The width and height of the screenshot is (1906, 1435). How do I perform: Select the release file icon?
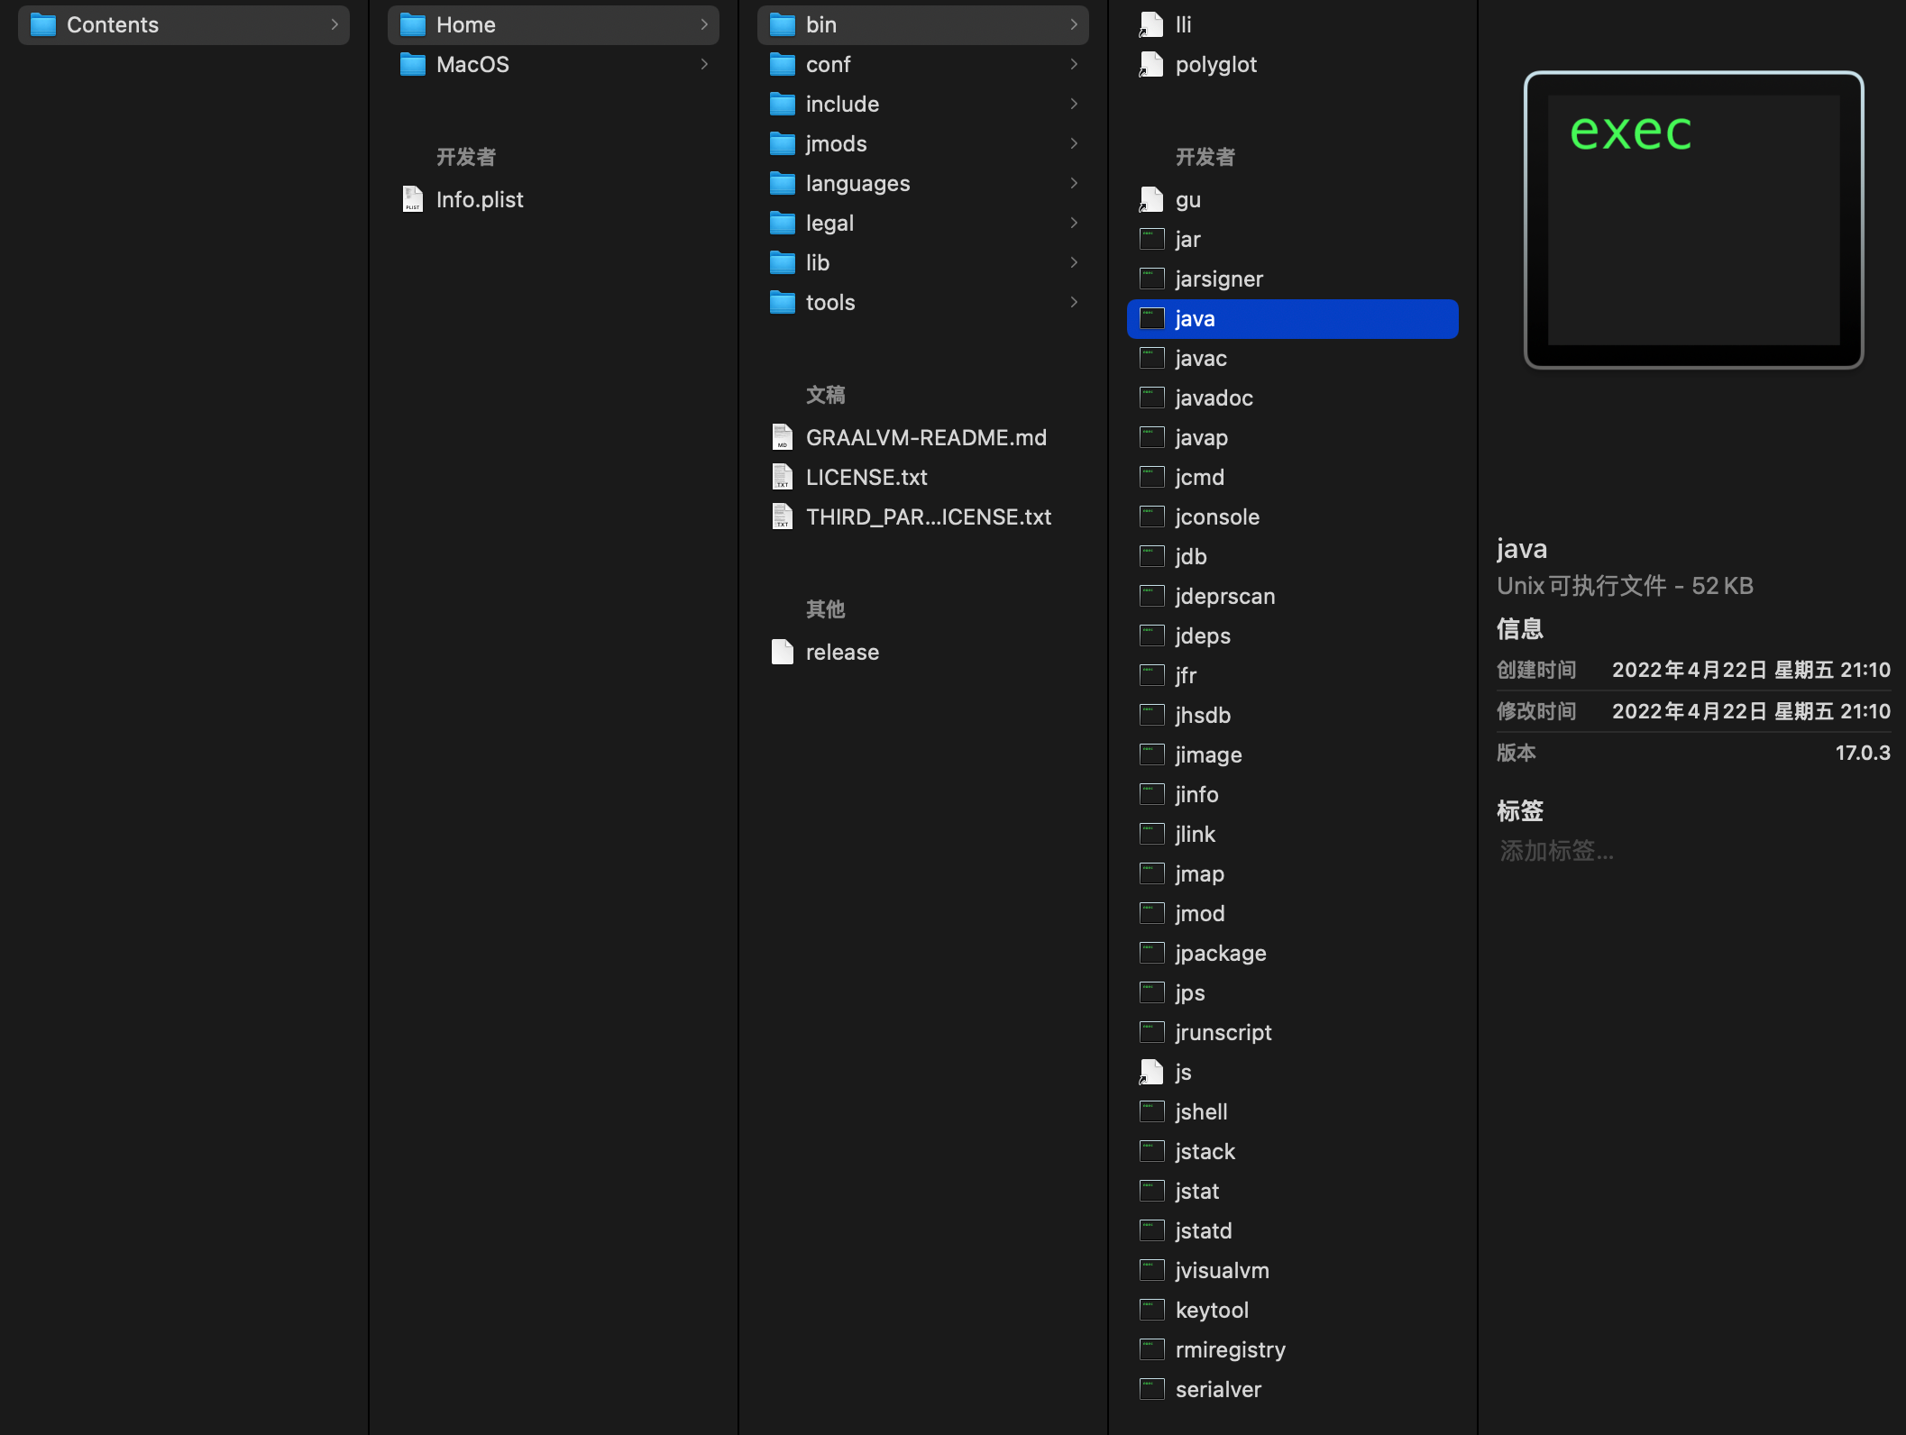coord(782,652)
